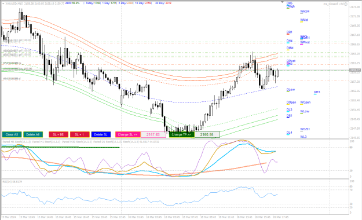Select the WH3/4 level label
This screenshot has height=220, width=362.
point(305,12)
